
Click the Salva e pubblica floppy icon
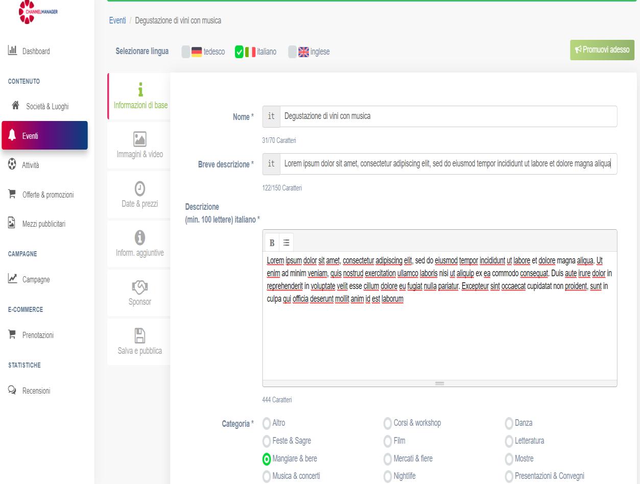coord(138,336)
